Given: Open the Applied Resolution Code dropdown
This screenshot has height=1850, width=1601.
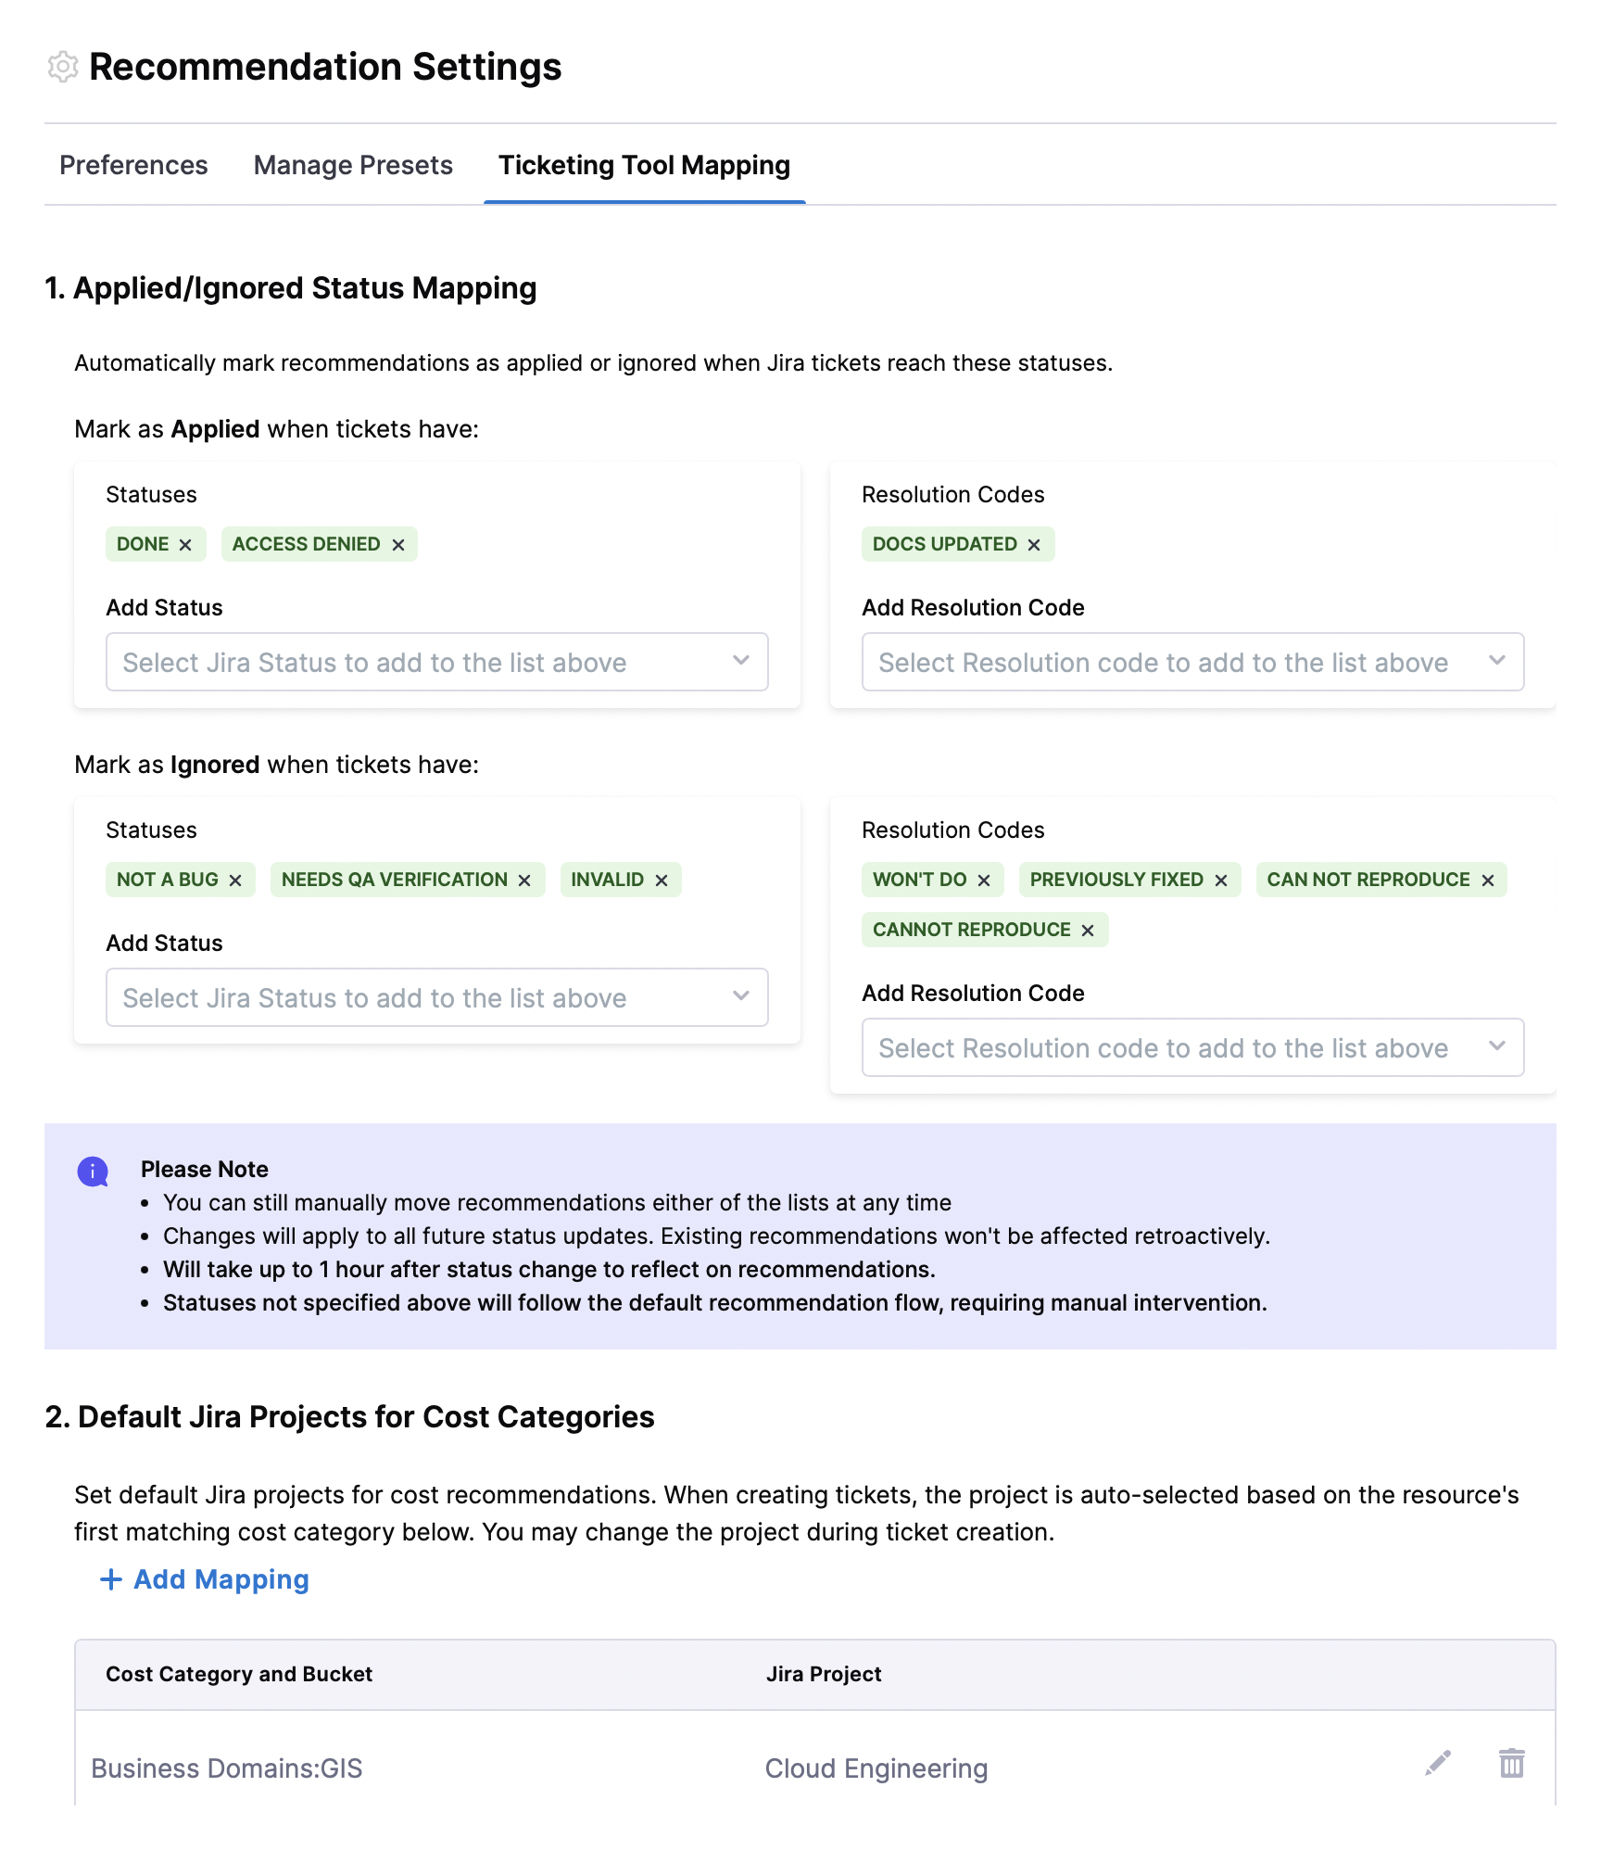Looking at the screenshot, I should [x=1192, y=662].
